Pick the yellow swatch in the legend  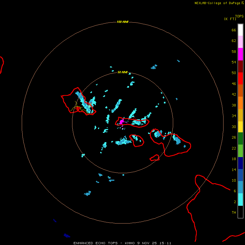240,127
